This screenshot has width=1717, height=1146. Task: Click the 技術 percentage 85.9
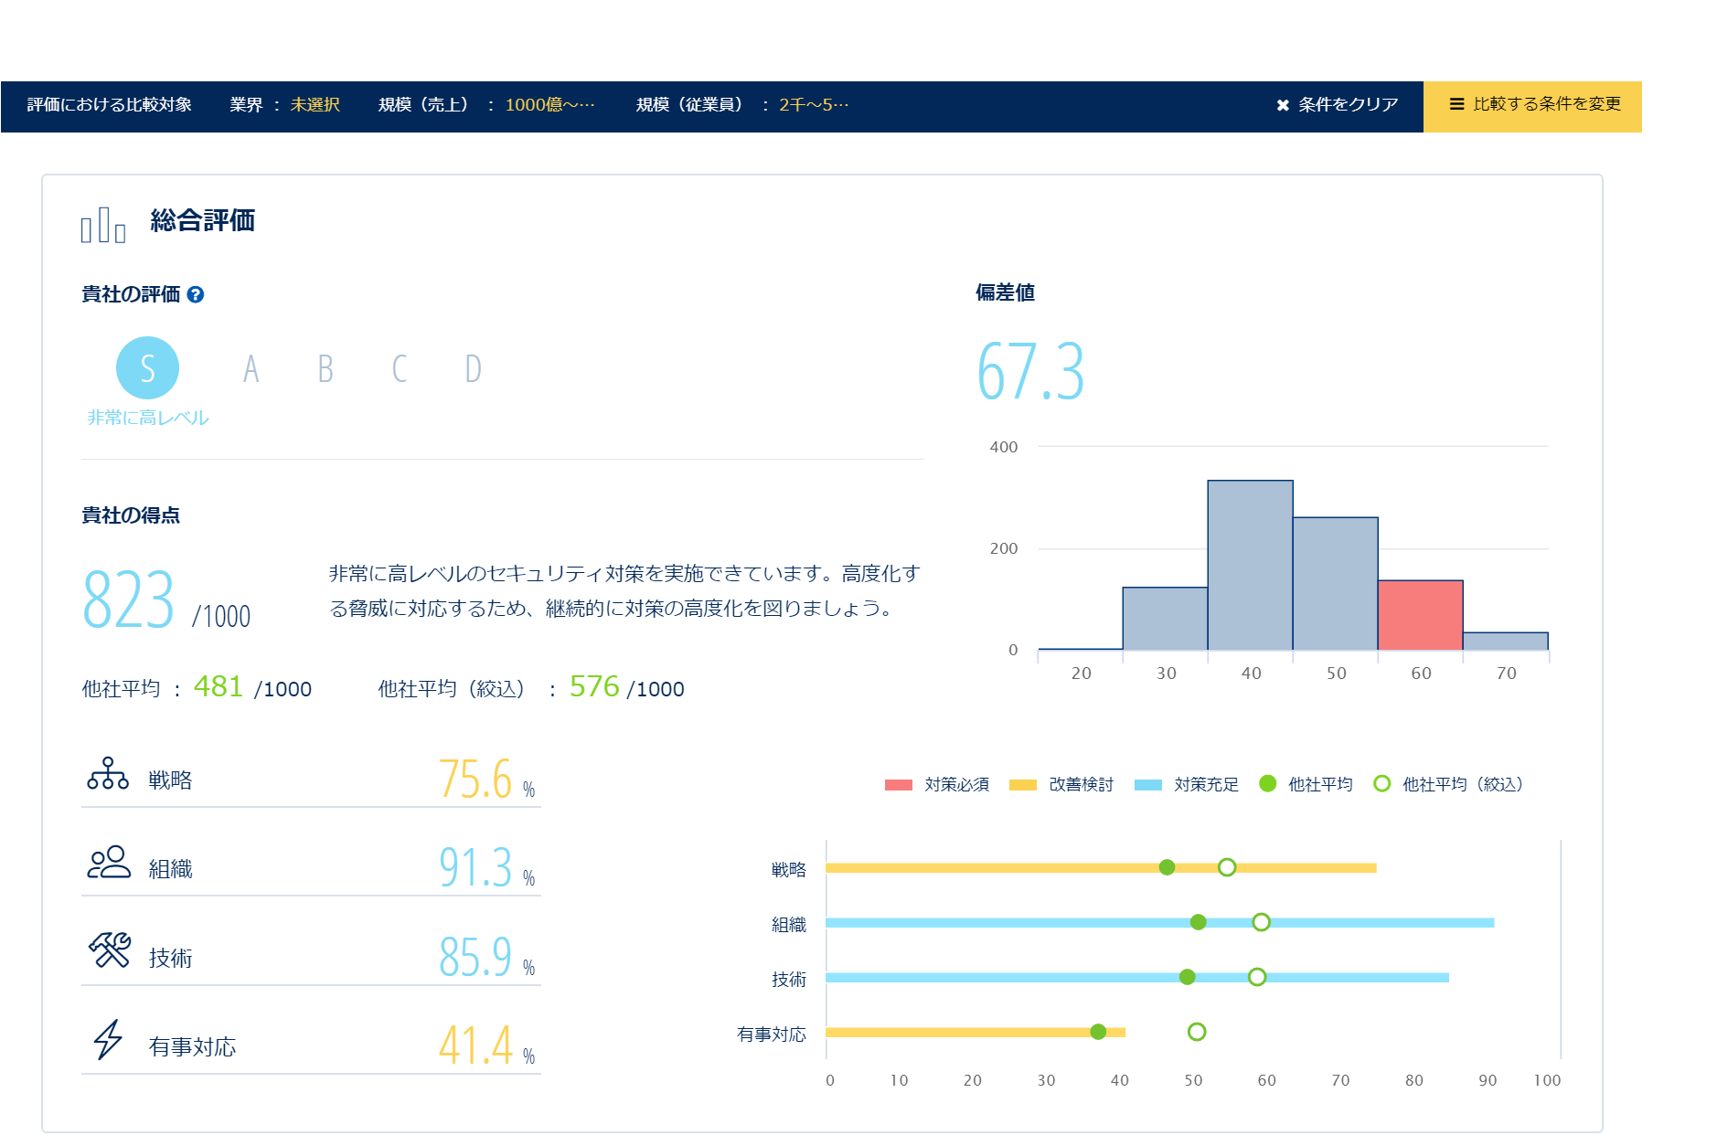pos(475,958)
